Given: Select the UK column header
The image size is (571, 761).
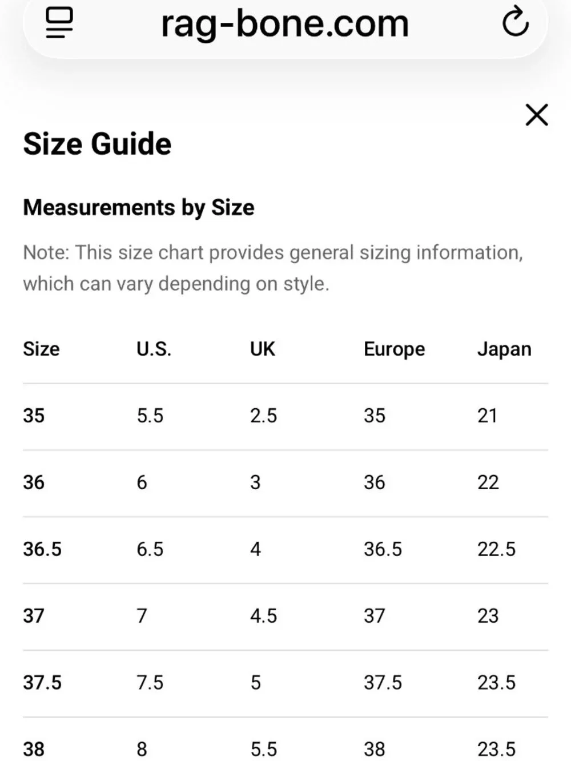Looking at the screenshot, I should pos(262,349).
